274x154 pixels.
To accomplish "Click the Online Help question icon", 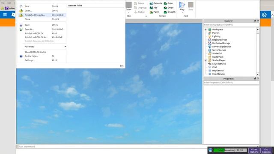I will coord(21,56).
